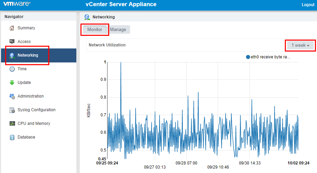Click the Administration users gear icon
The width and height of the screenshot is (317, 173).
tap(12, 96)
